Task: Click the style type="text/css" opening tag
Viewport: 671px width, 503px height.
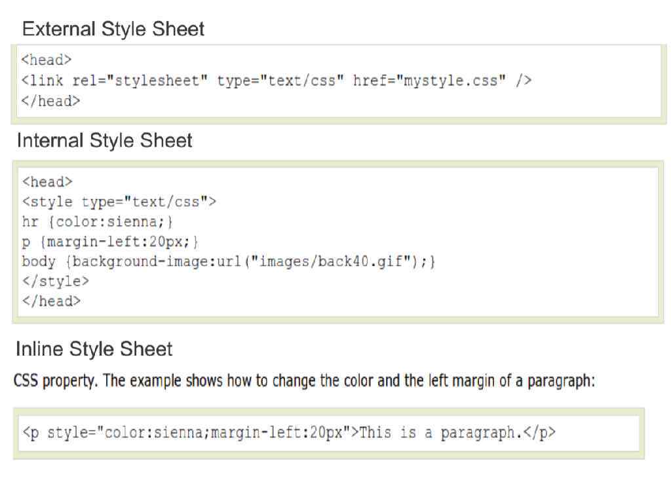Action: coord(119,202)
